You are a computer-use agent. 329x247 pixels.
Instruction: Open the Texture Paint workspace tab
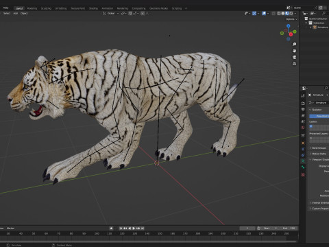point(77,8)
